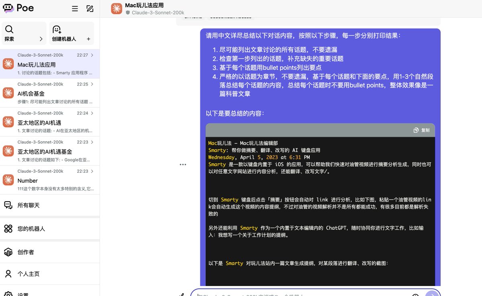Click Claude avatar of 亚太地区的AI机遇基金 chat
Screen dimensions: 482x296
pos(8,151)
